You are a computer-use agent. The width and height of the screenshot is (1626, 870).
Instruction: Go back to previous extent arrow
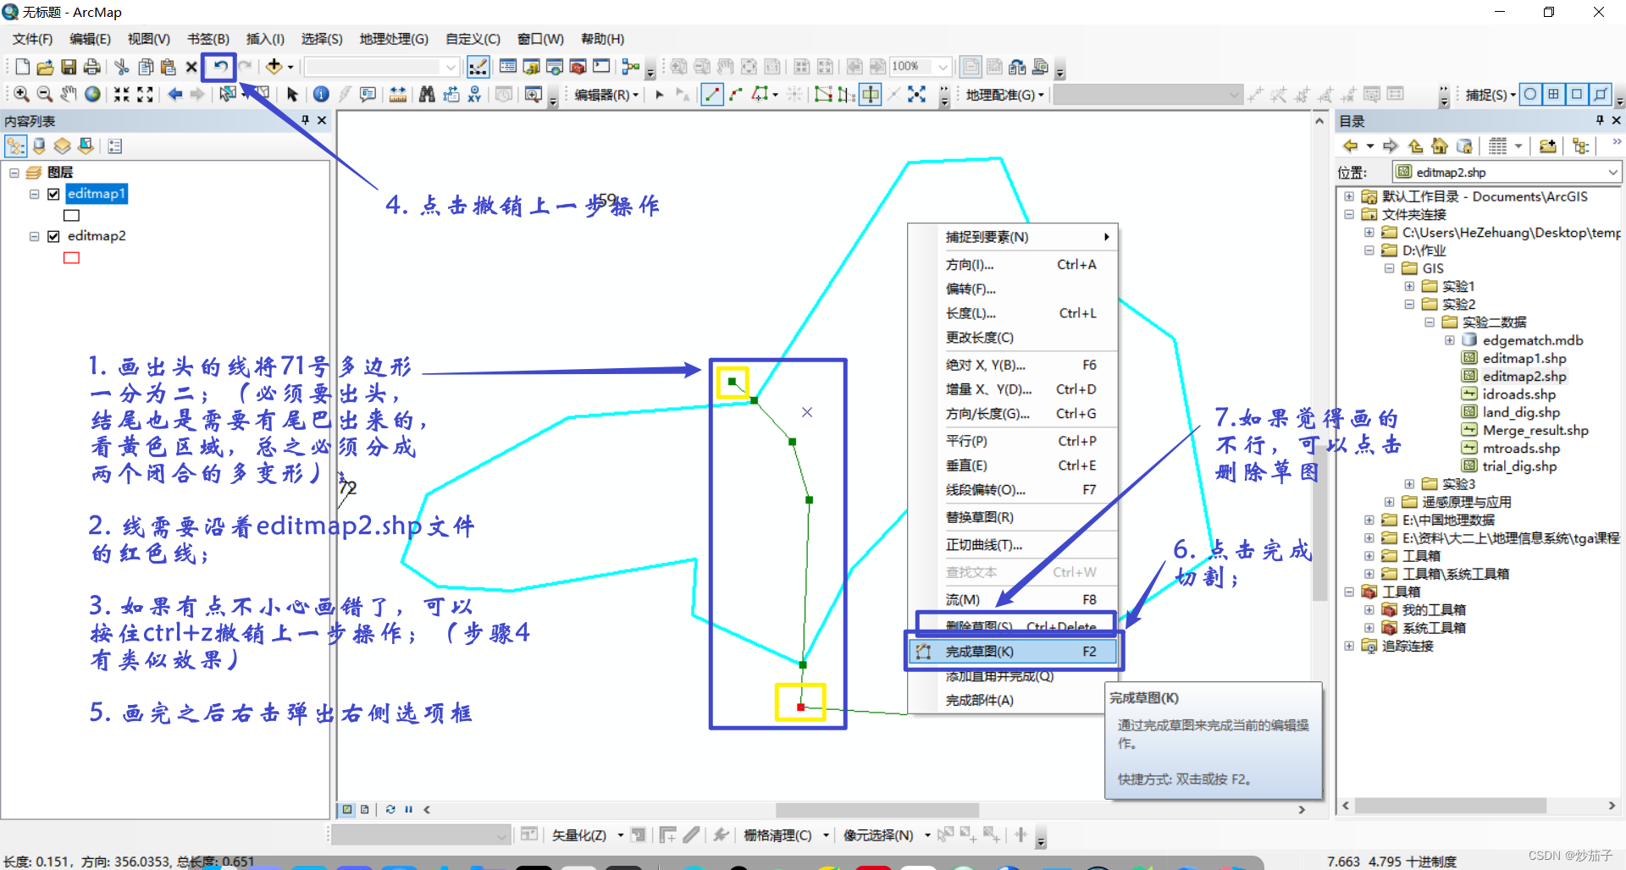[x=175, y=94]
